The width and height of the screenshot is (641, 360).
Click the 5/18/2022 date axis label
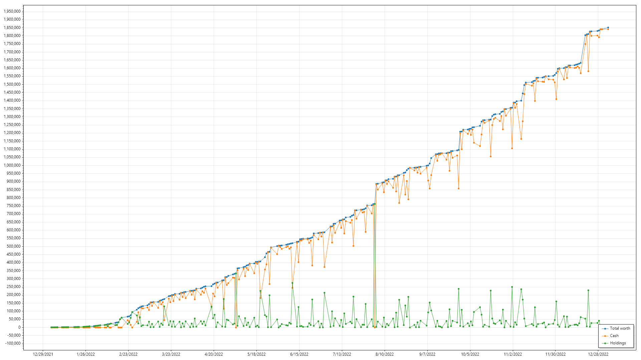256,354
